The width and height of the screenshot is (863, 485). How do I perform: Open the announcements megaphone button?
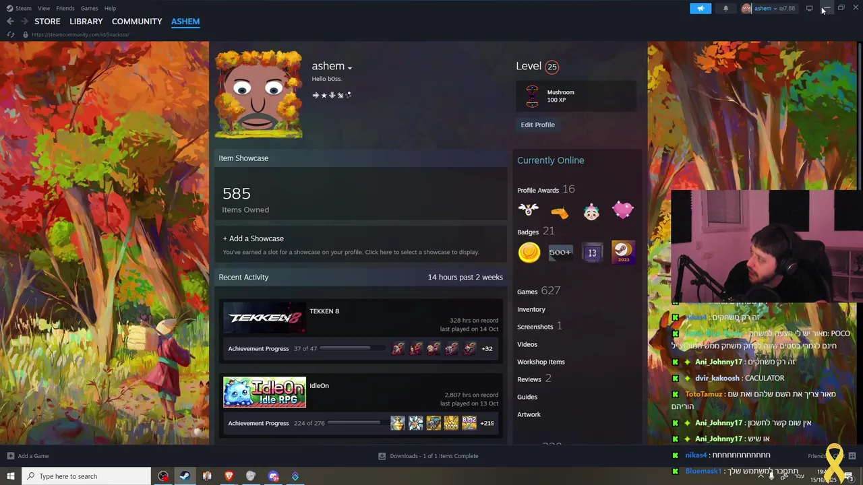(701, 8)
